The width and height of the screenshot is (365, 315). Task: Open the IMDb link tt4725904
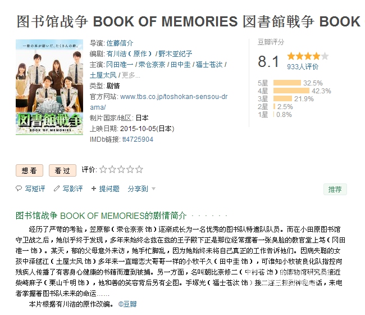138,139
